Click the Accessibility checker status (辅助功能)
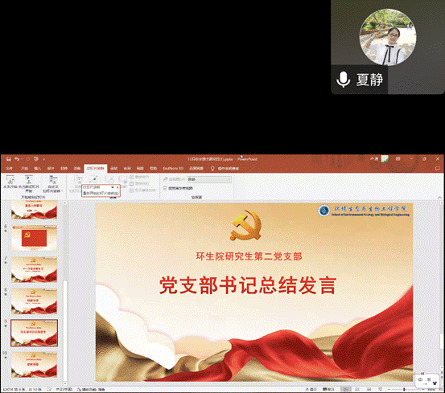445x393 pixels. tap(91, 389)
